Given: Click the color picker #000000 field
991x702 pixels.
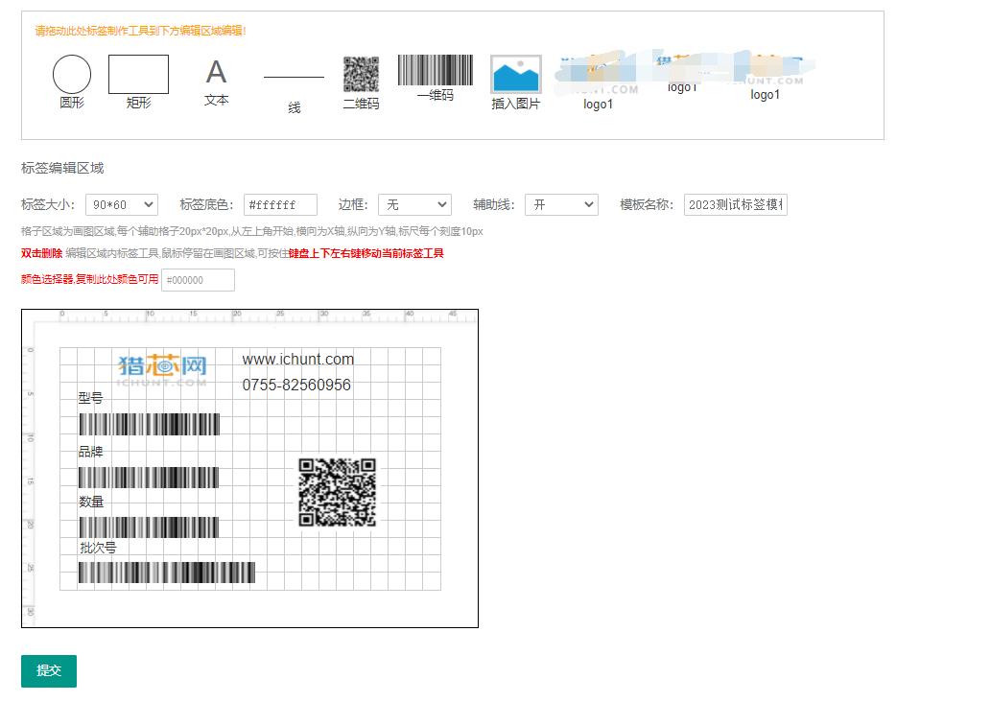Looking at the screenshot, I should point(198,280).
